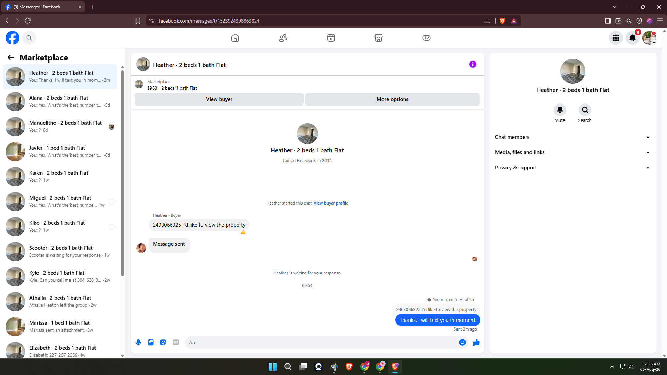Open the Friends page icon
The width and height of the screenshot is (667, 375).
(283, 38)
